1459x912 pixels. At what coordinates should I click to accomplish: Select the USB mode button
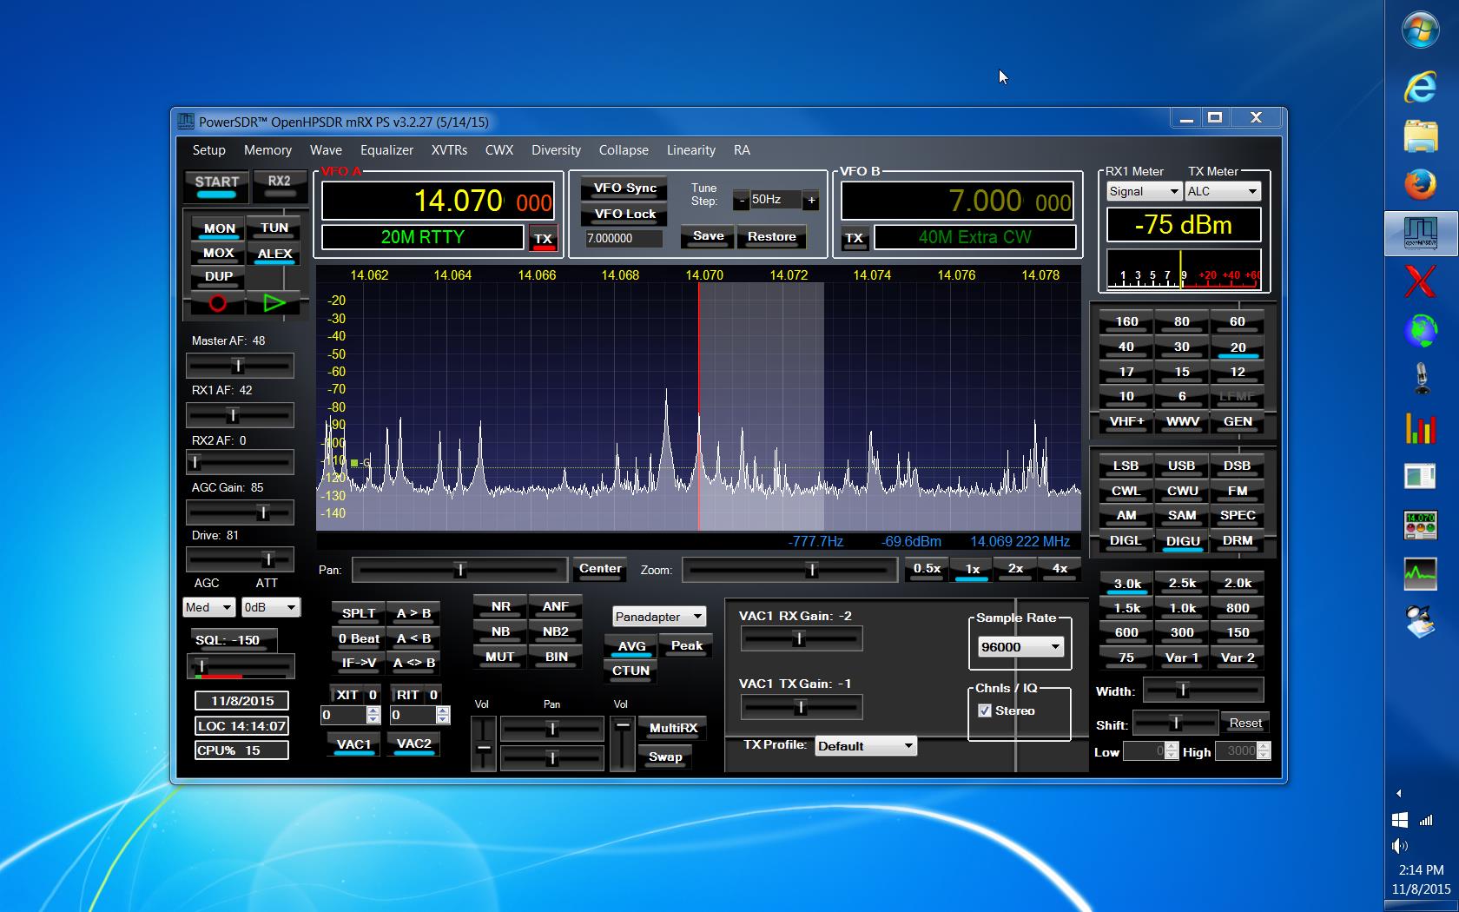click(1181, 466)
